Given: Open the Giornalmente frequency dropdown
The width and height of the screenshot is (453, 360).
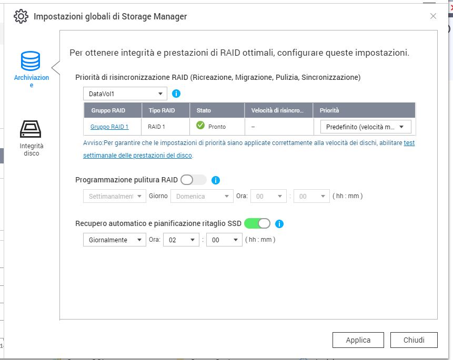Looking at the screenshot, I should [115, 240].
